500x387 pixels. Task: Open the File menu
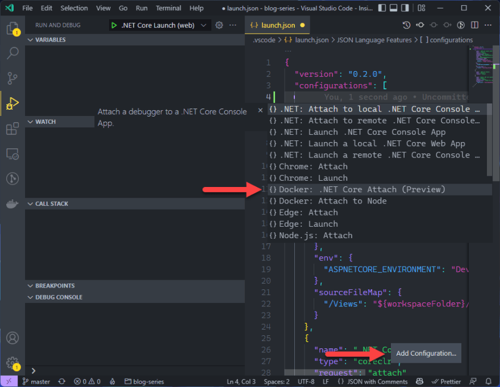coord(27,8)
